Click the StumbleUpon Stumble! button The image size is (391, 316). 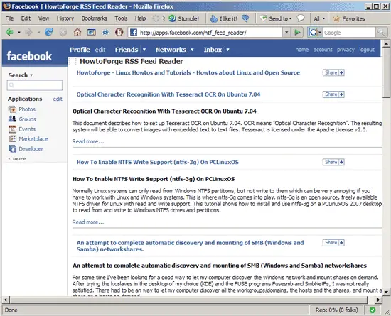coord(184,18)
